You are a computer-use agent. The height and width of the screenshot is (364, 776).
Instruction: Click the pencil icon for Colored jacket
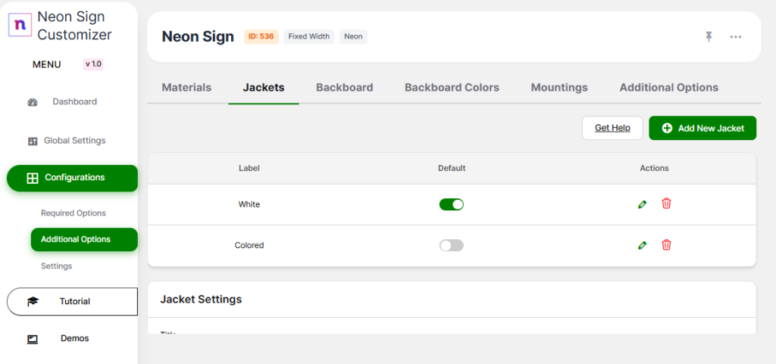[x=643, y=245]
